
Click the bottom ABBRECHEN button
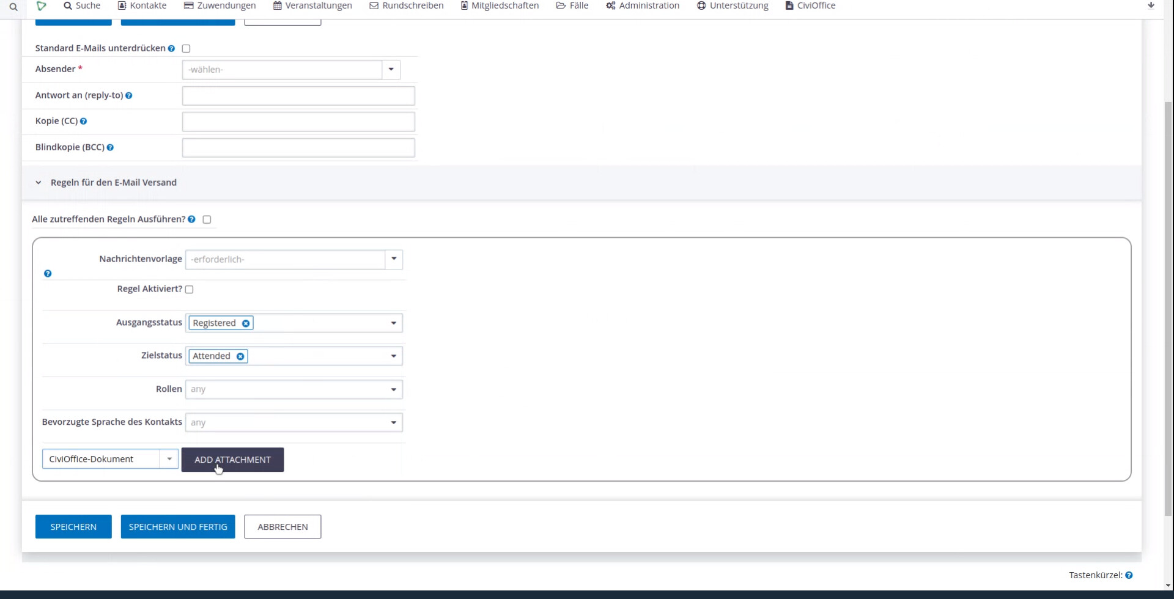click(x=282, y=527)
